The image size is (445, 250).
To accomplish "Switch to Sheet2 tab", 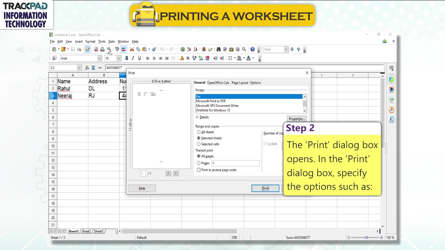I will tap(86, 231).
